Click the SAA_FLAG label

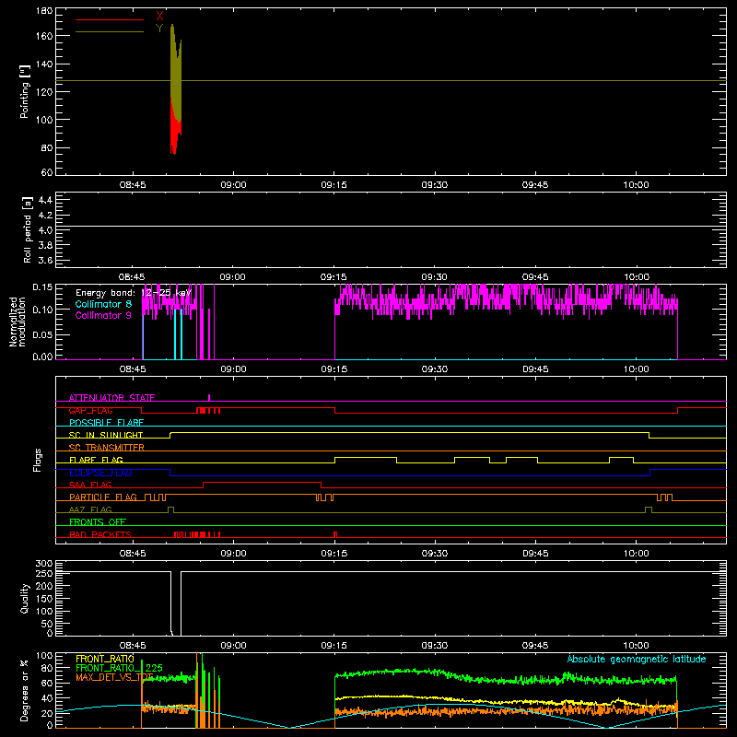tap(90, 485)
